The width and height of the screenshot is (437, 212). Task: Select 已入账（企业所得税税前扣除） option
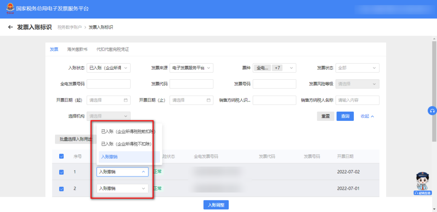[129, 131]
